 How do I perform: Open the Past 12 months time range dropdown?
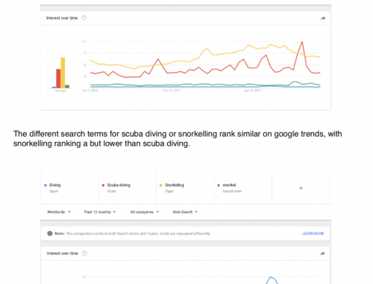(100, 212)
